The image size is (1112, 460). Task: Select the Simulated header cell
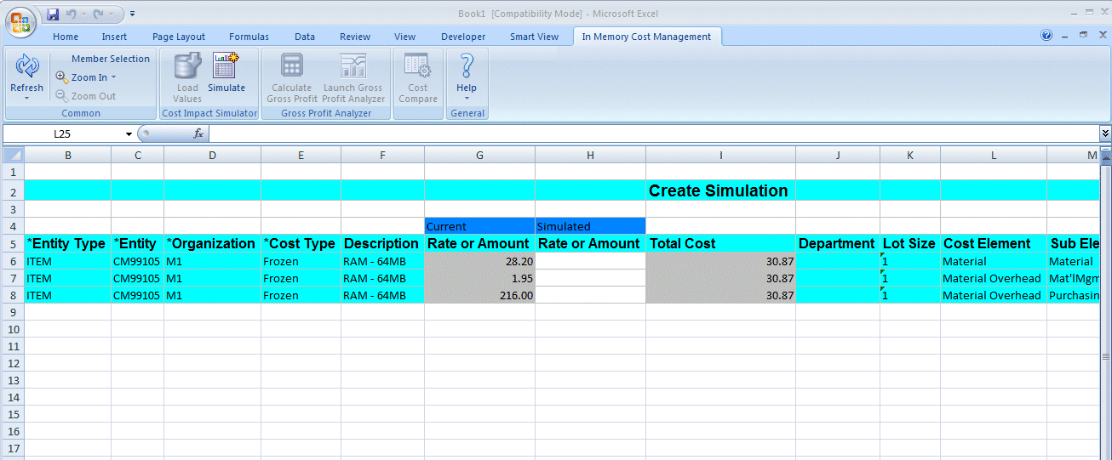click(x=590, y=226)
